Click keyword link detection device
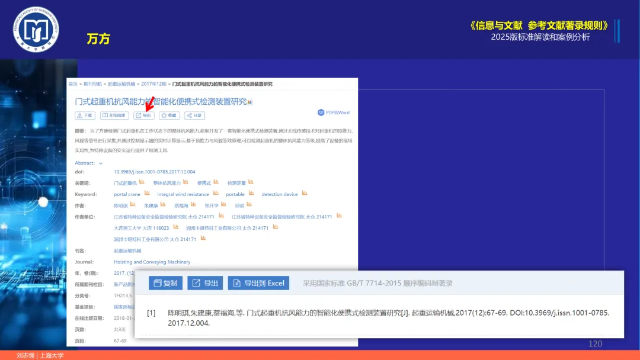This screenshot has height=360, width=640. point(280,194)
